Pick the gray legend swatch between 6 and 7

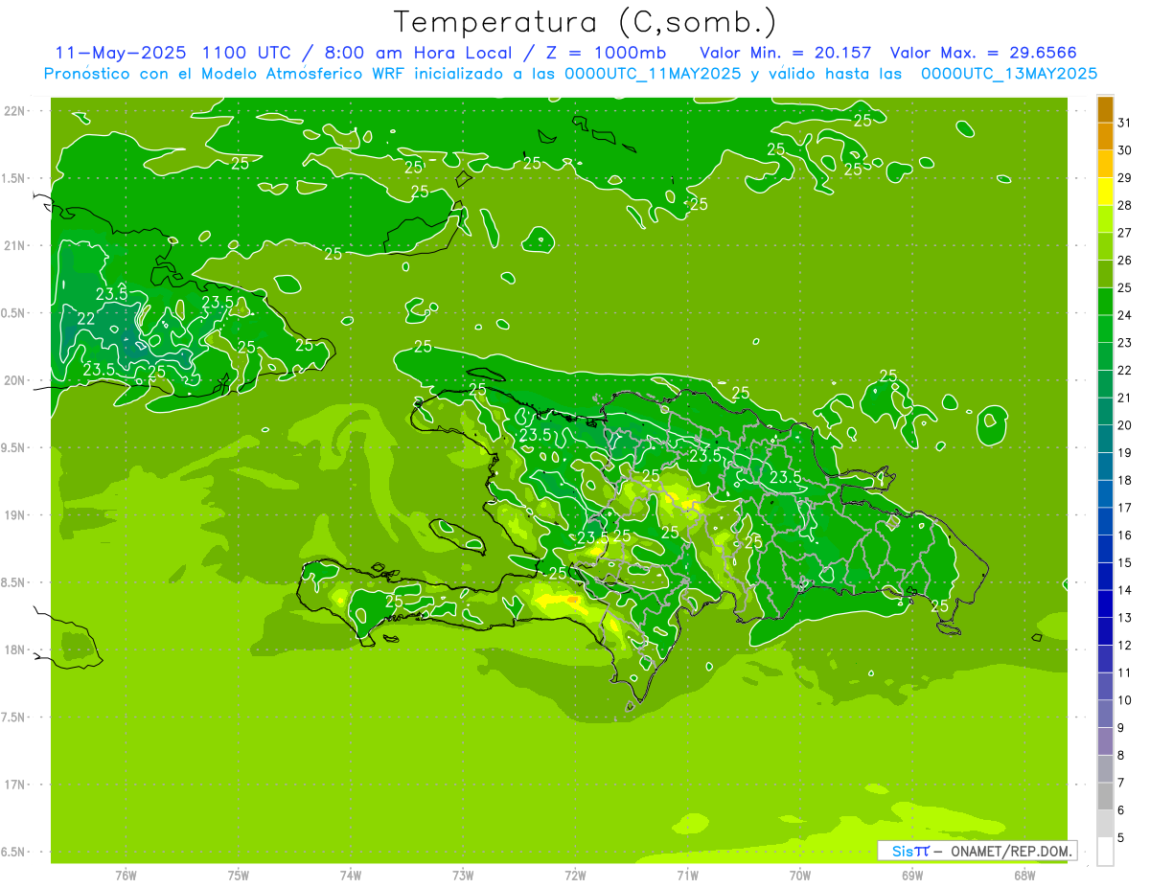click(1105, 797)
